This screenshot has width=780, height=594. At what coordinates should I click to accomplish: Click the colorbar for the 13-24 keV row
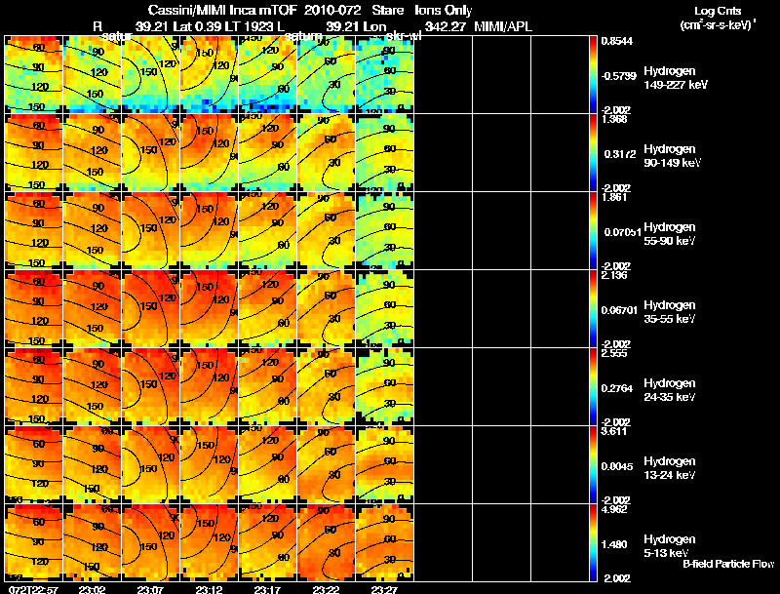click(x=593, y=465)
